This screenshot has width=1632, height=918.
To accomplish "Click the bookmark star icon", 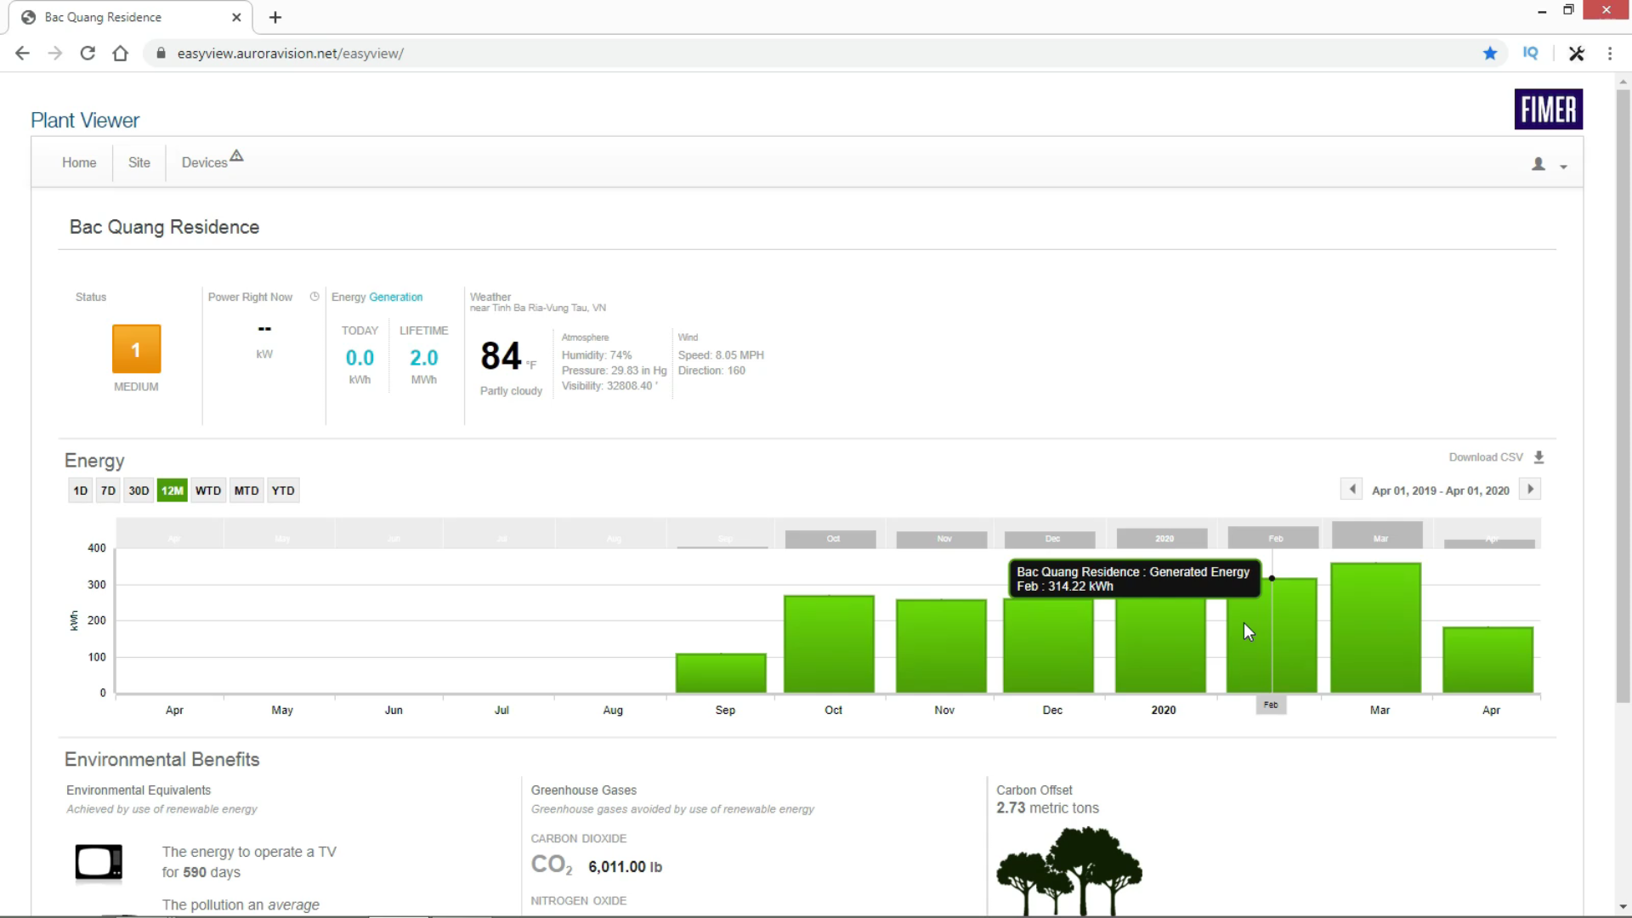I will (x=1489, y=53).
